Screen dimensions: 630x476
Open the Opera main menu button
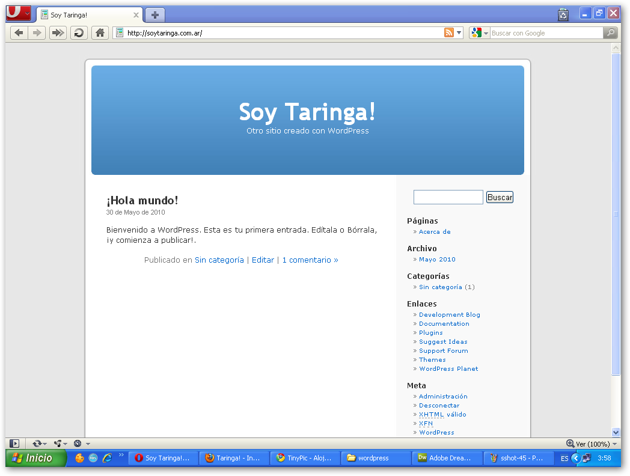(x=19, y=13)
